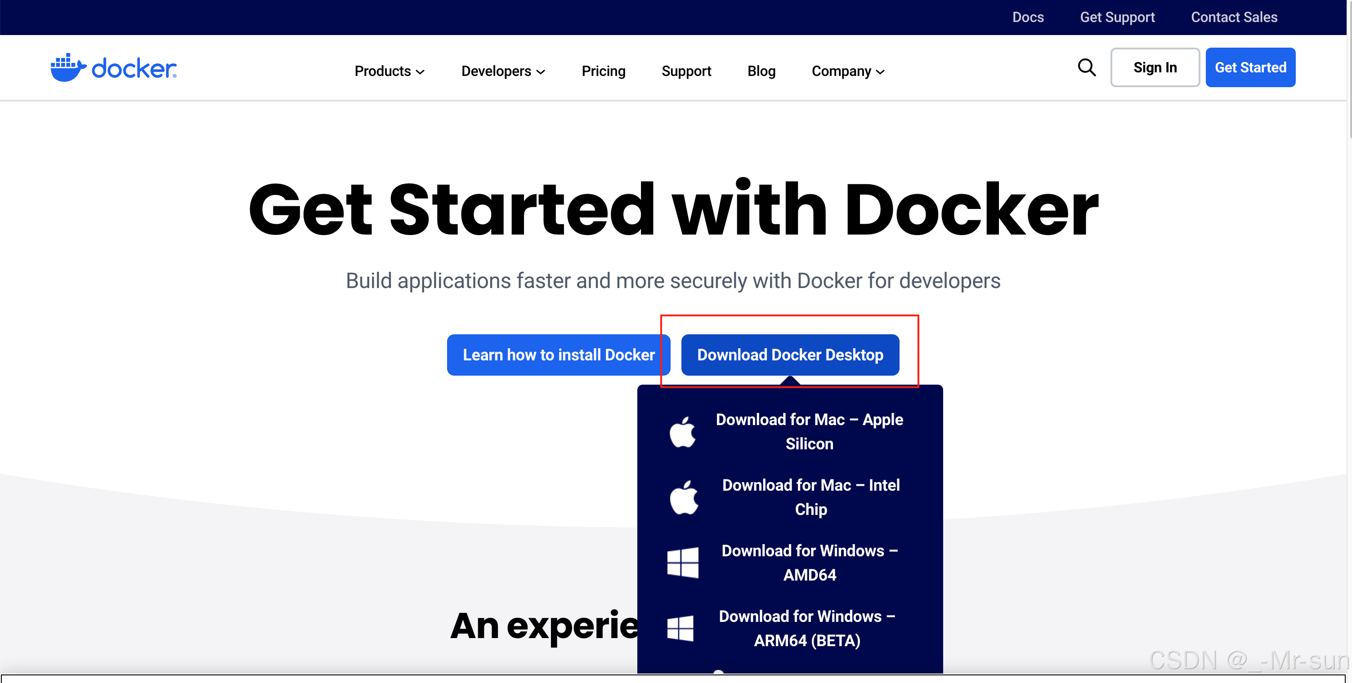The height and width of the screenshot is (683, 1352).
Task: Click Windows icon beside ARM64 BETA download
Action: click(681, 628)
